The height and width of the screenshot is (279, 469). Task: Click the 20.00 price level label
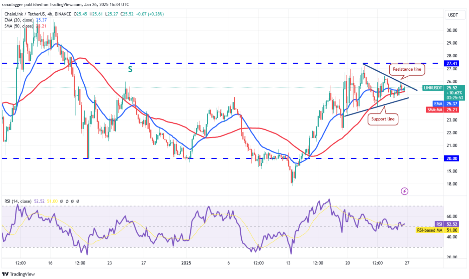click(452, 158)
